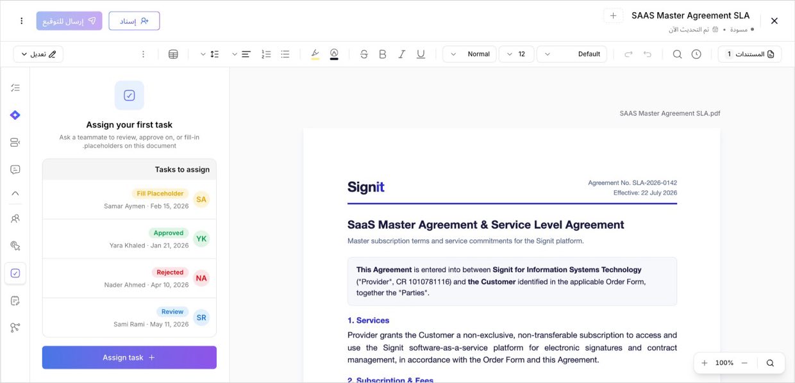Toggle italic formatting
This screenshot has height=383, width=795.
(402, 54)
